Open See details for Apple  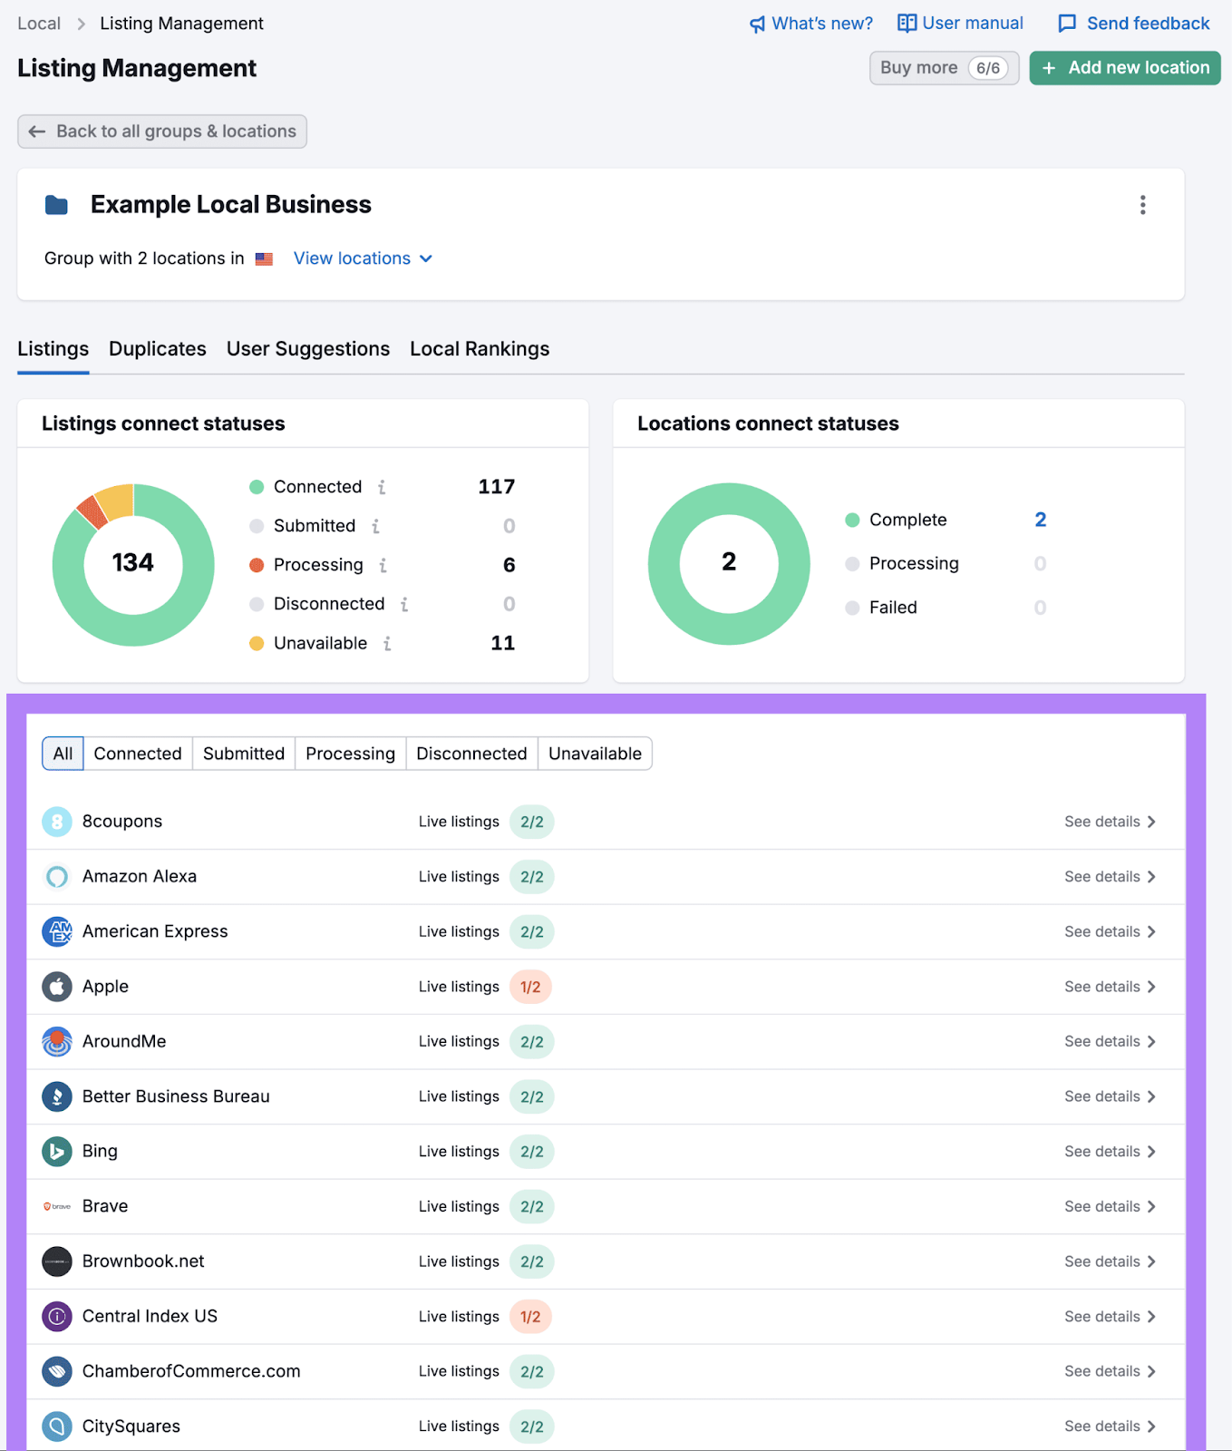tap(1111, 987)
